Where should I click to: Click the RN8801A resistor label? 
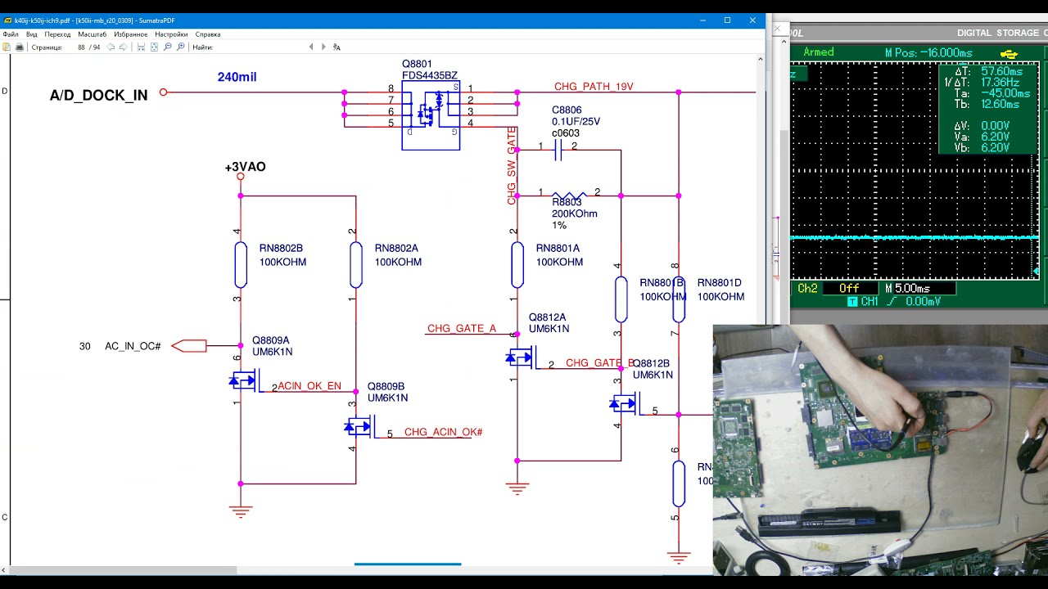558,248
